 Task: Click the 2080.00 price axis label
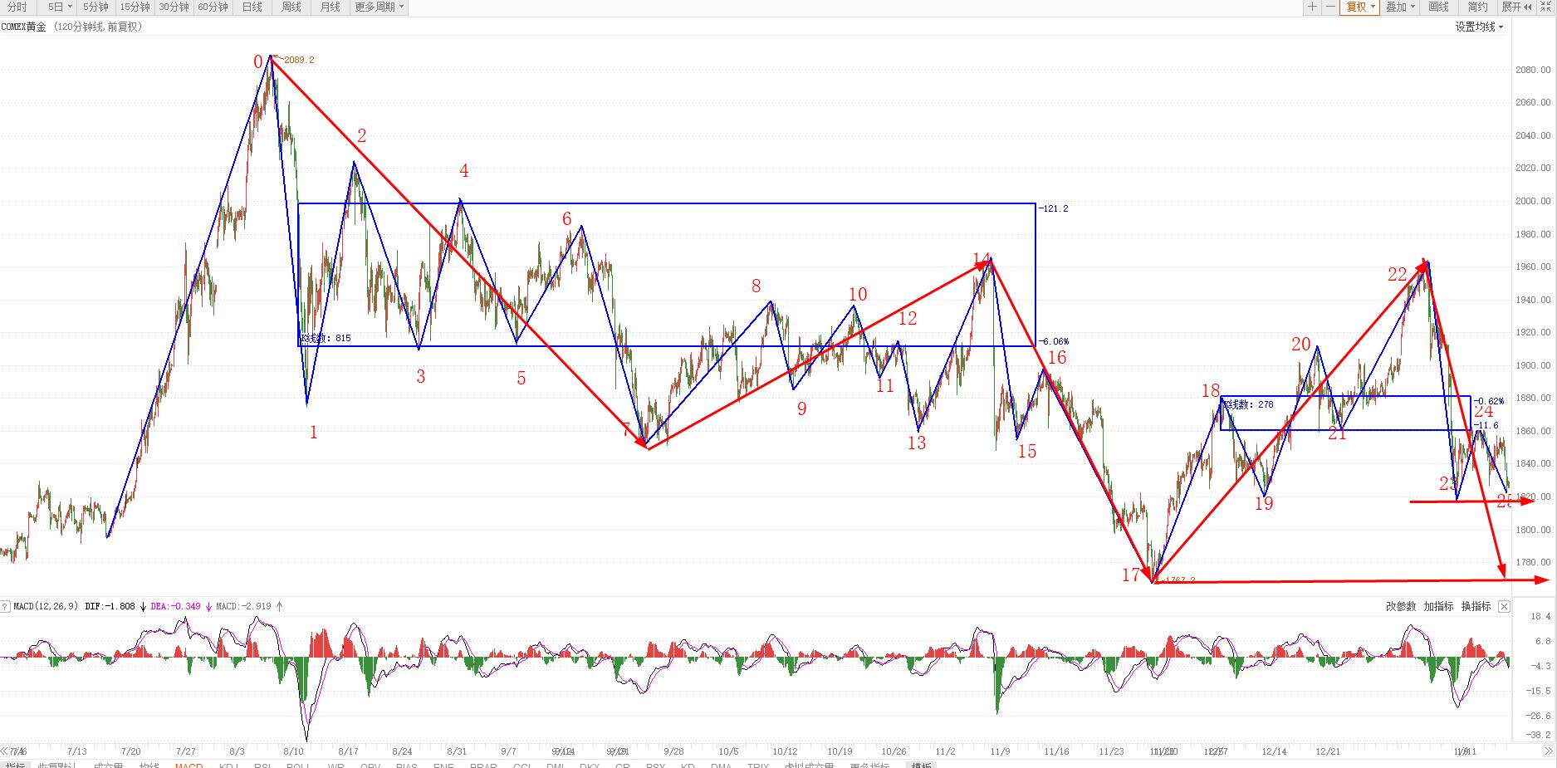1533,70
